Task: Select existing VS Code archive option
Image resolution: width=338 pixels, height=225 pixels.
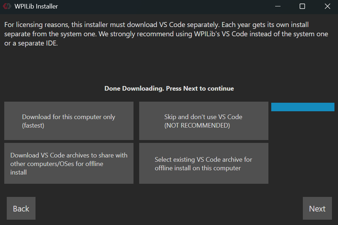Action: pos(204,164)
